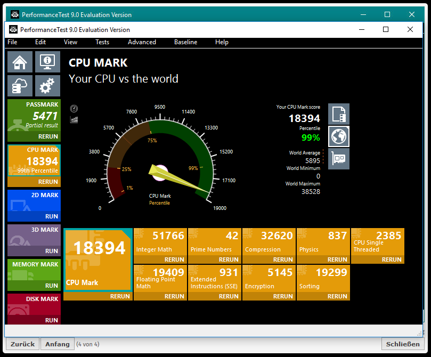Select the hardware card comparison icon

(339, 159)
